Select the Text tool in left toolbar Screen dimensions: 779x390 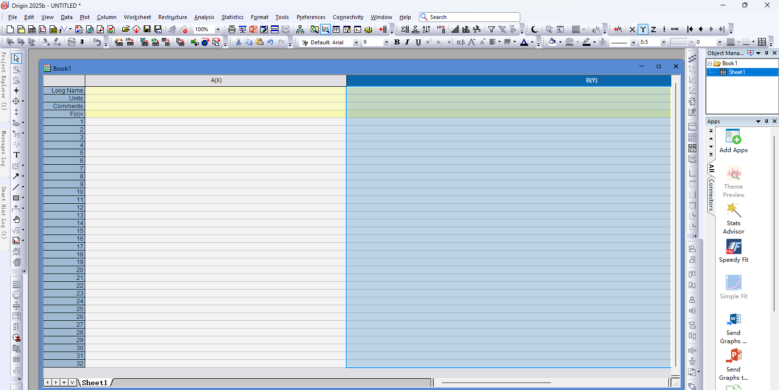click(16, 155)
